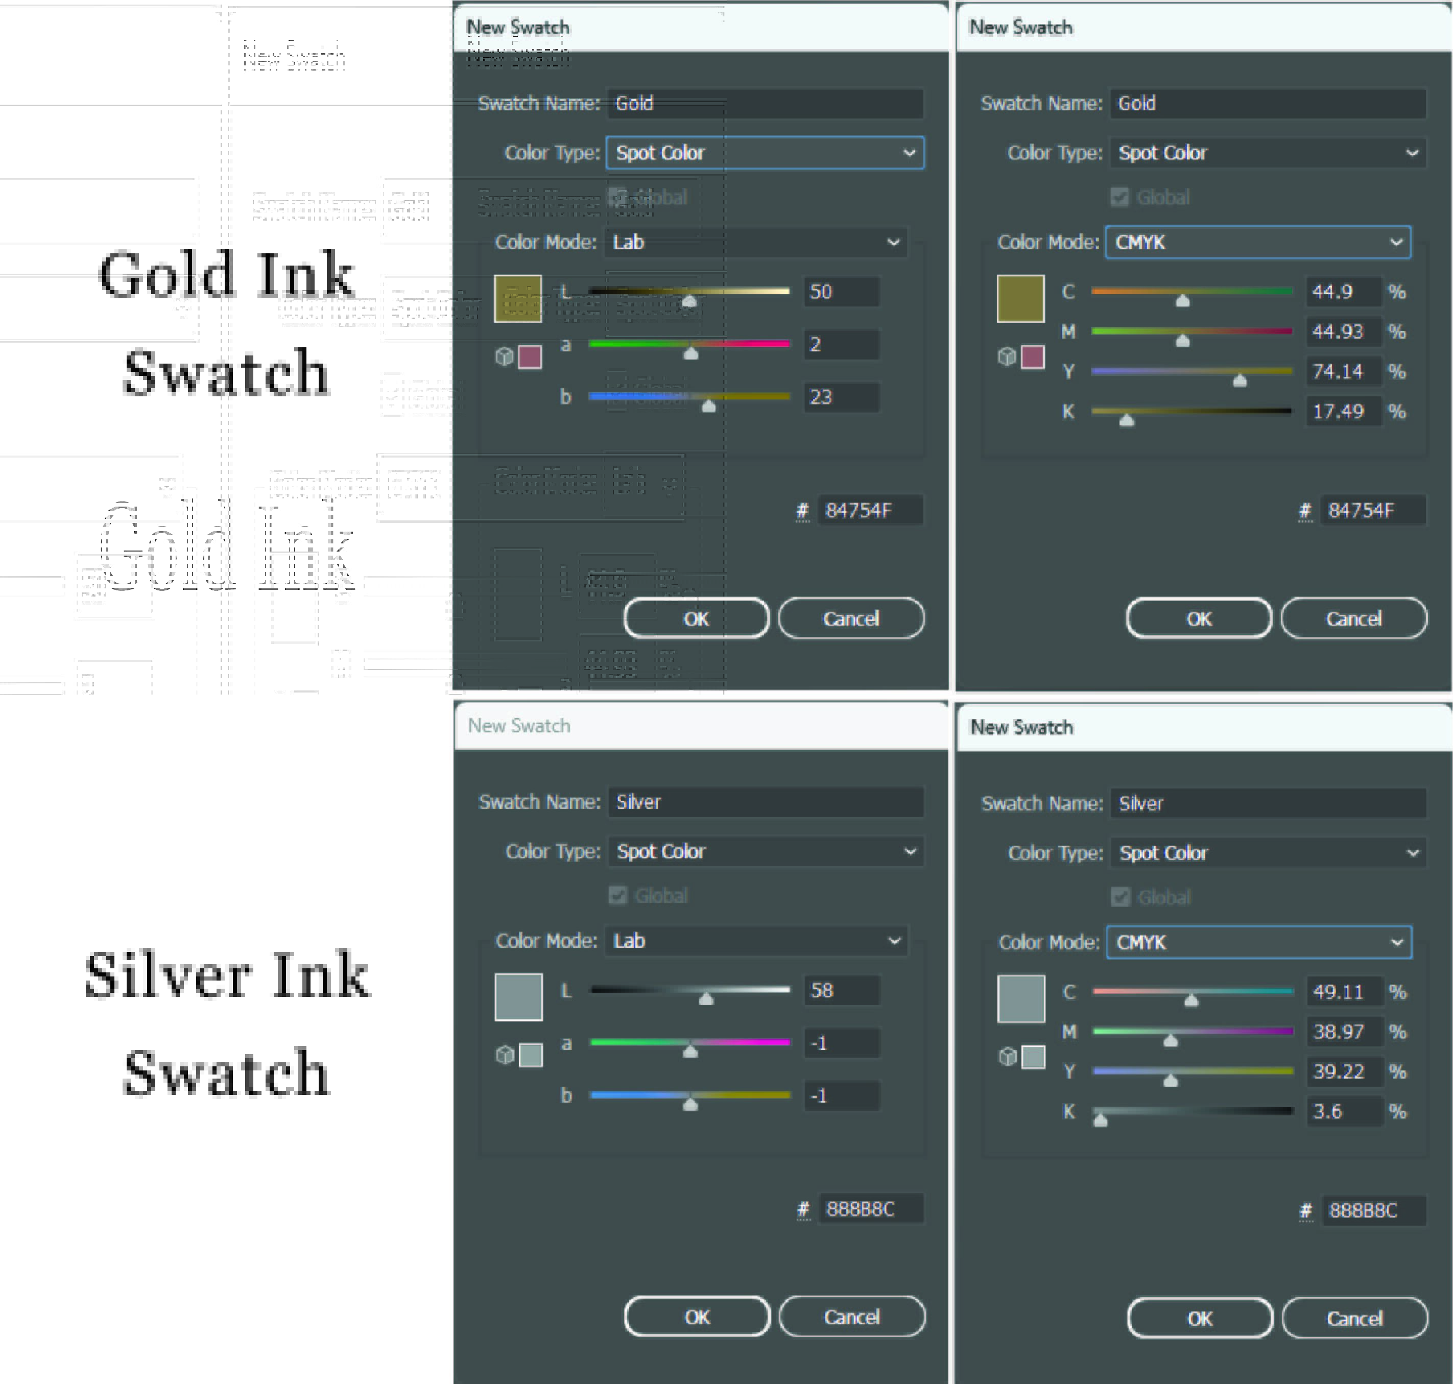The height and width of the screenshot is (1384, 1453).
Task: Click OK in the Gold Lab dialog
Action: [x=696, y=618]
